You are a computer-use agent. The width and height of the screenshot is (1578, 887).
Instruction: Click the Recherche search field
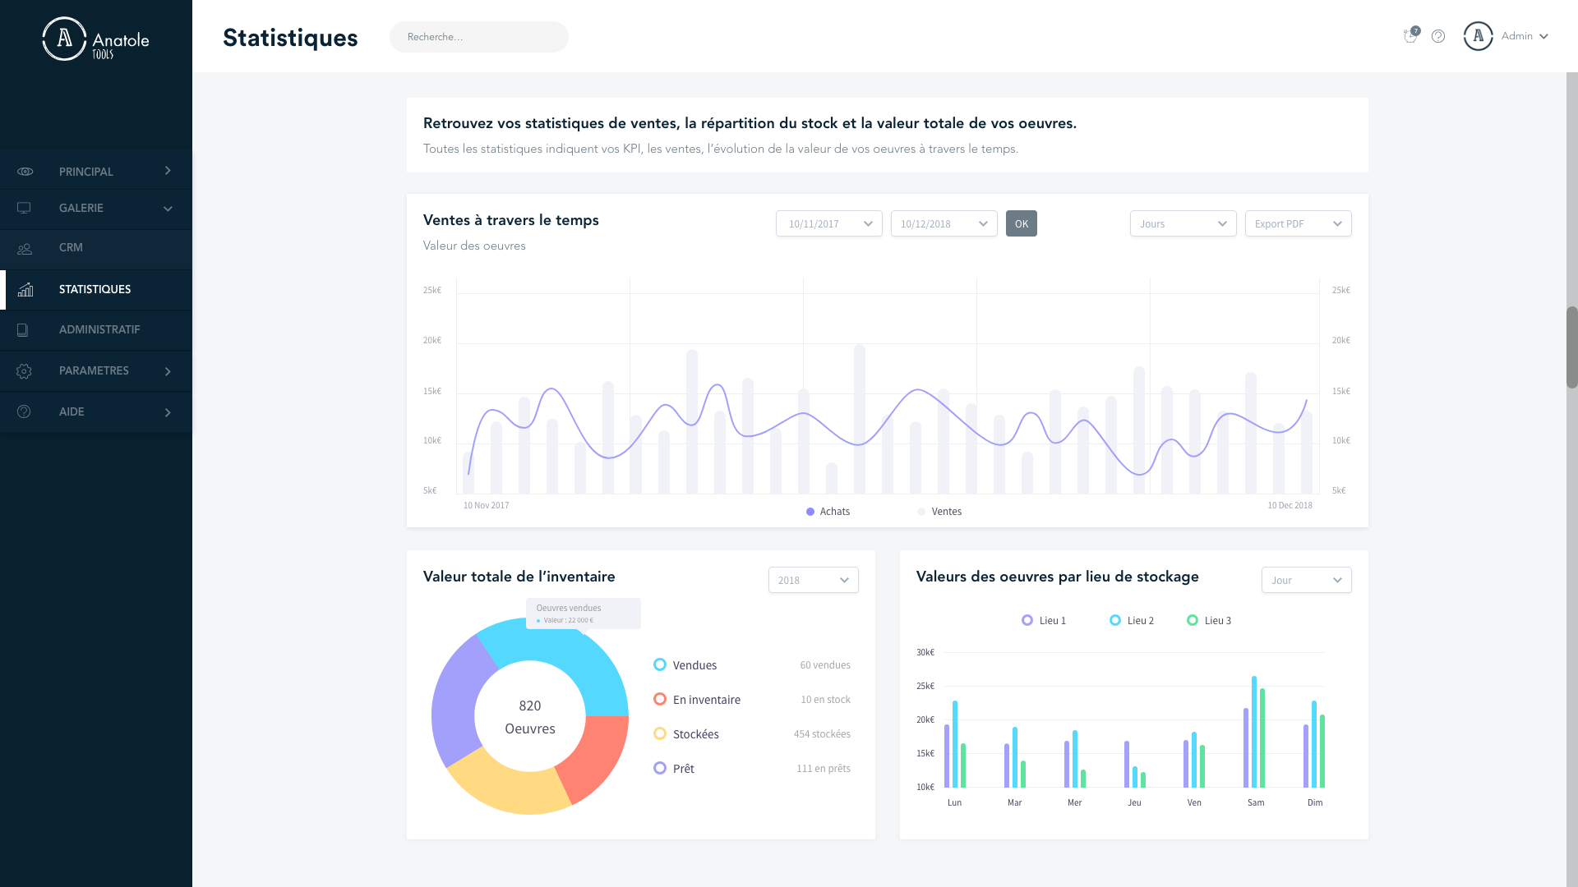click(x=478, y=37)
